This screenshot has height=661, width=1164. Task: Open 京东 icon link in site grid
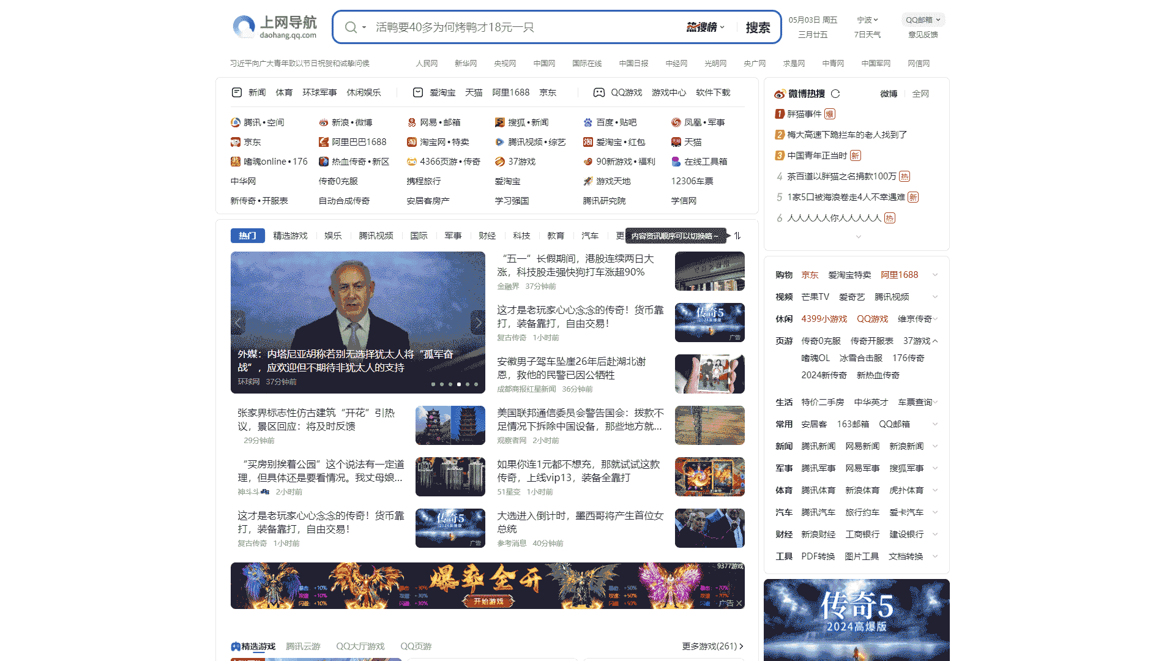click(236, 142)
